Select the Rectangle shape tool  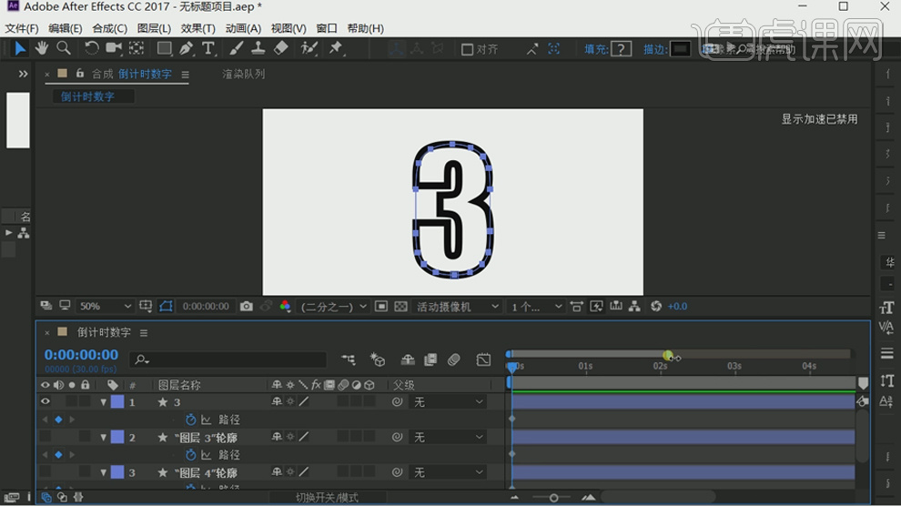pyautogui.click(x=164, y=48)
